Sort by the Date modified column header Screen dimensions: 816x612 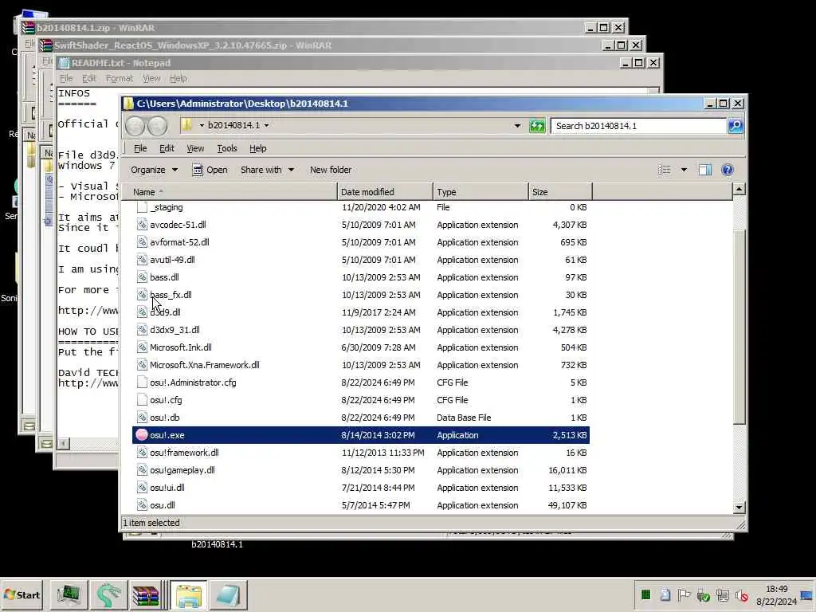point(385,192)
